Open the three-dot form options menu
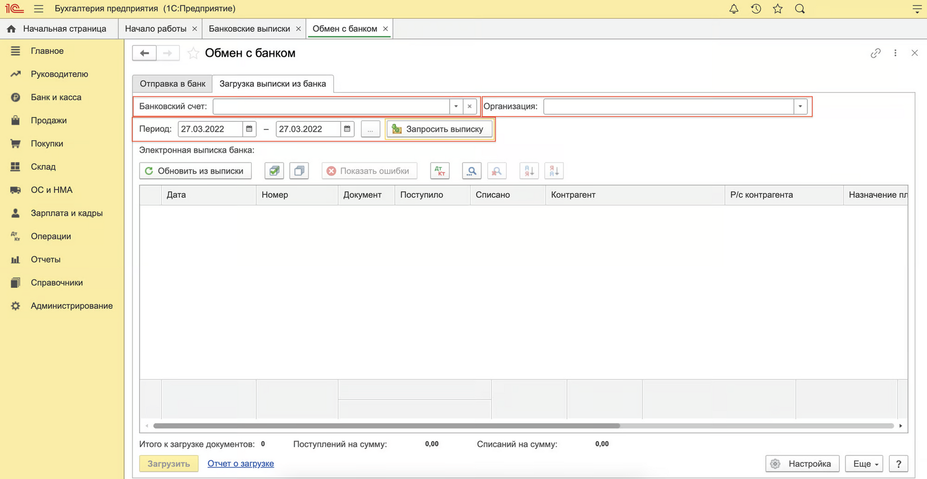Image resolution: width=927 pixels, height=479 pixels. (896, 53)
